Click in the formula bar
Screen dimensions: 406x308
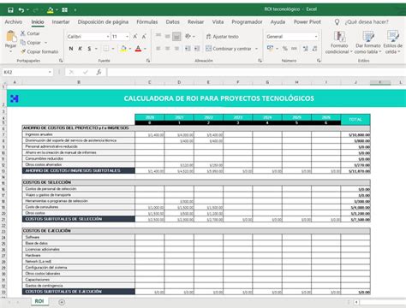[256, 72]
